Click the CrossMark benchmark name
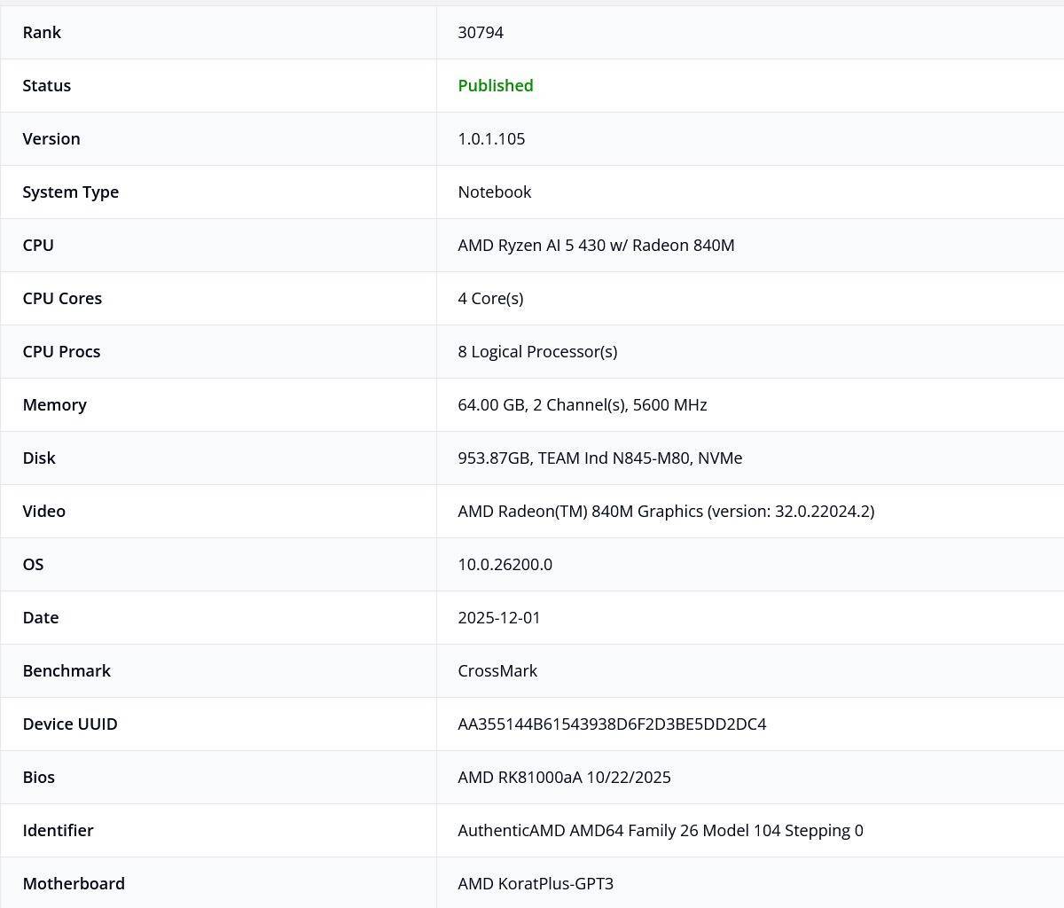This screenshot has height=908, width=1064. [497, 671]
